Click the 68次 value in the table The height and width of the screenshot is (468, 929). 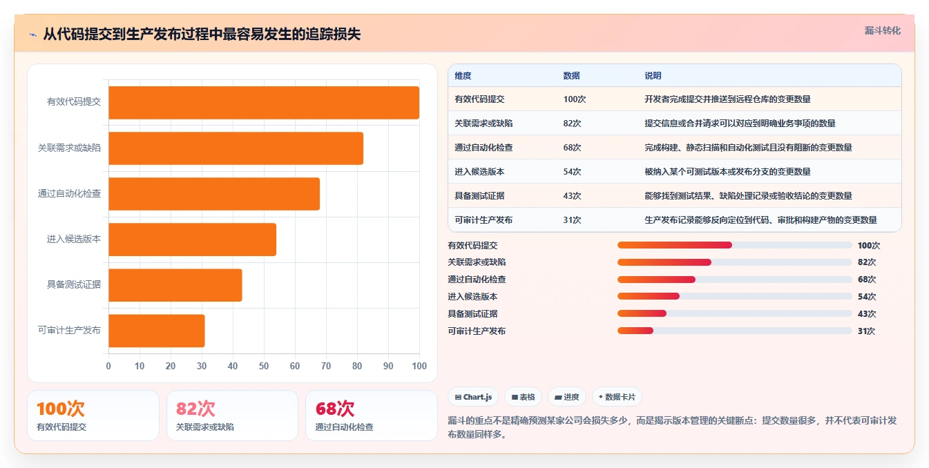[x=572, y=148]
